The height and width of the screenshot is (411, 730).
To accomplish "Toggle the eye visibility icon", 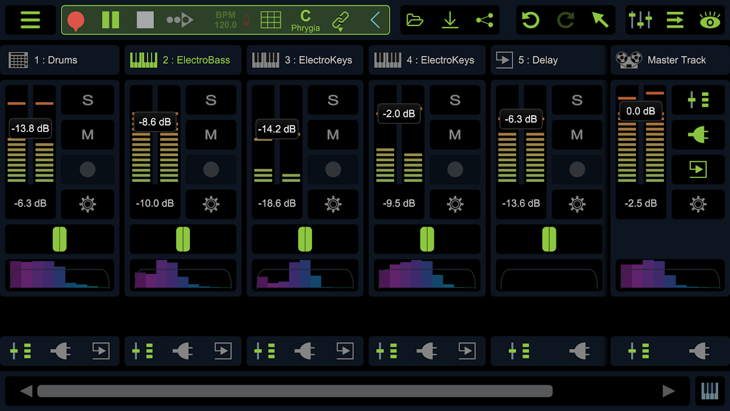I will pos(710,21).
